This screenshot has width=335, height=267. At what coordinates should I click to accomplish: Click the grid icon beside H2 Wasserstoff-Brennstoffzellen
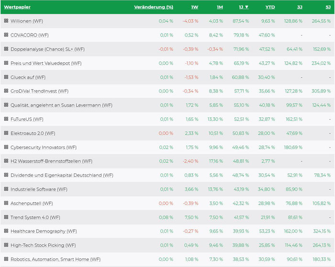[6, 161]
